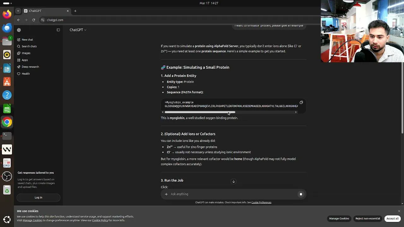Go back in browser history
The width and height of the screenshot is (404, 227).
point(19,20)
